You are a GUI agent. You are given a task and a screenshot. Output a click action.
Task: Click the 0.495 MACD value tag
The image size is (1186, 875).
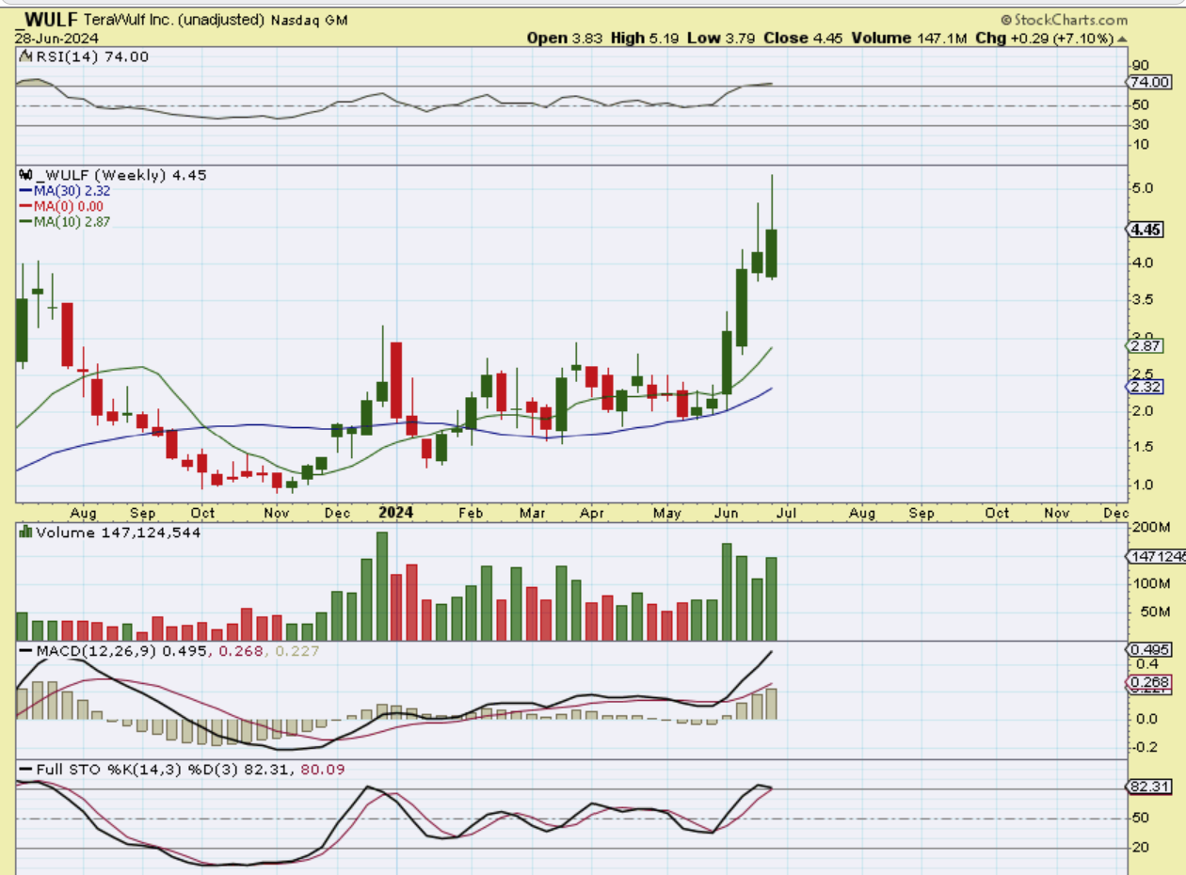(1150, 650)
